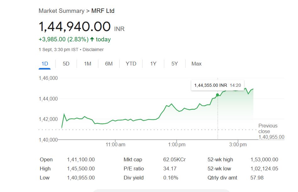Switch to the 5Y tab
The height and width of the screenshot is (192, 298).
point(175,64)
